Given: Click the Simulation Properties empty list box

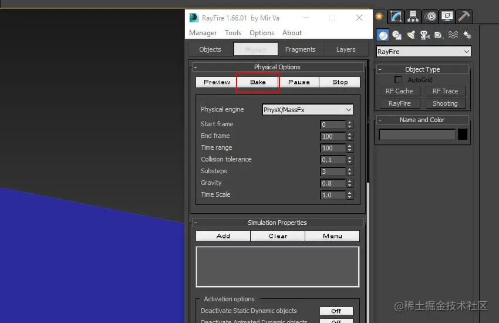Looking at the screenshot, I should pos(278,267).
